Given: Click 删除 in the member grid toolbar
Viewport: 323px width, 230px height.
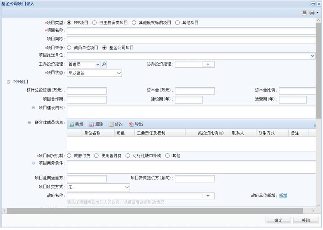Looking at the screenshot, I should coord(96,124).
